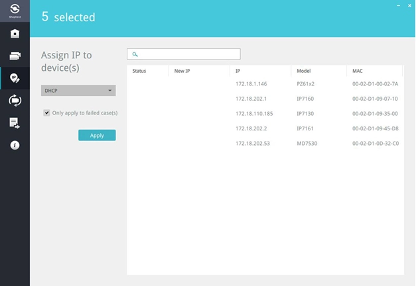The image size is (416, 286).
Task: Expand the DHCP dropdown
Action: (78, 91)
